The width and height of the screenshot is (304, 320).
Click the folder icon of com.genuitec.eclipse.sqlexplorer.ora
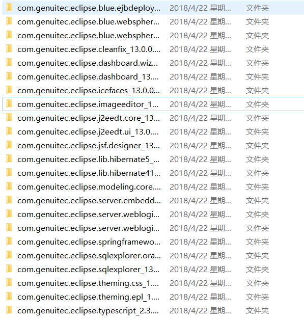pyautogui.click(x=9, y=255)
